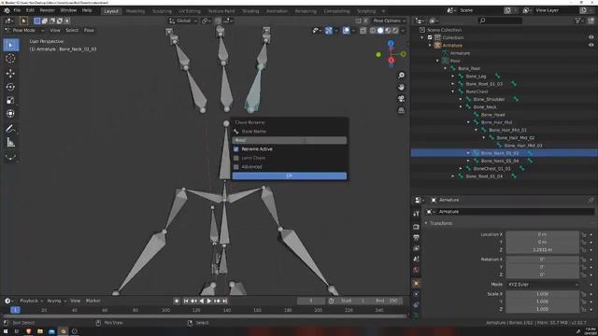Screen dimensions: 598x336
Task: Toggle the Limit Chain checkbox
Action: (x=236, y=158)
